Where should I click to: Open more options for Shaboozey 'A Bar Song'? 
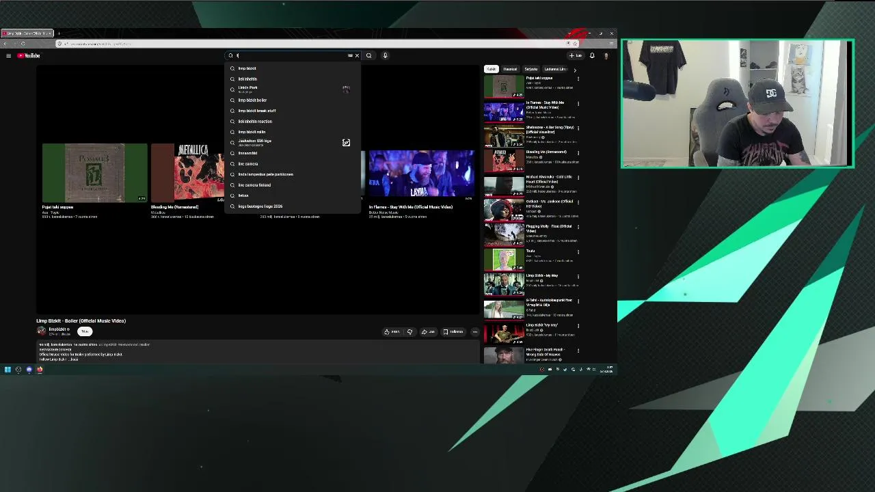578,128
